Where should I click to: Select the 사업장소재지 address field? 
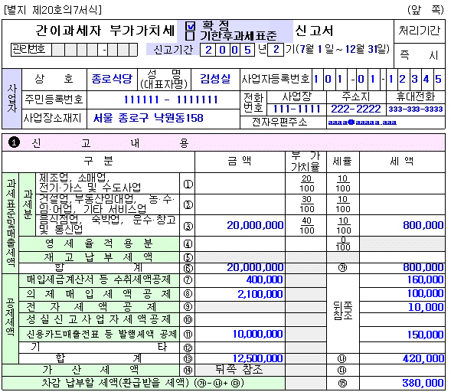coord(163,118)
